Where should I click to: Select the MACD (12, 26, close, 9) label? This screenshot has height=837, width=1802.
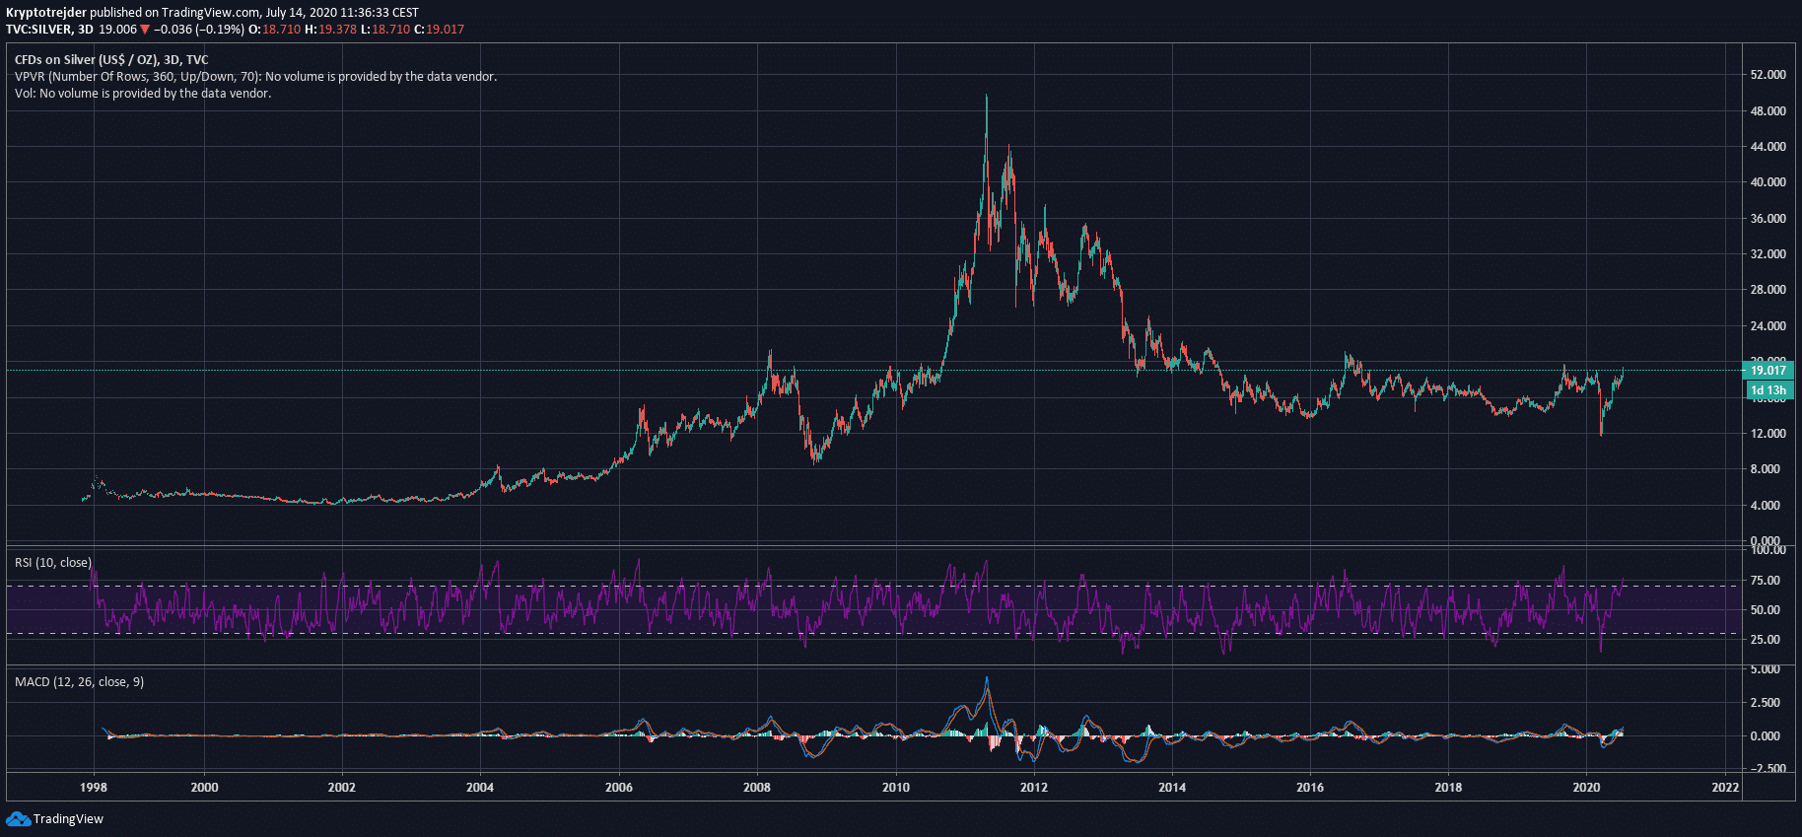[x=79, y=682]
